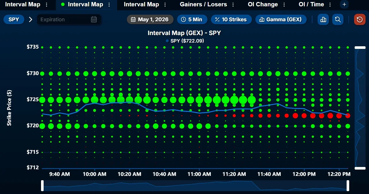Click the 12:20 PM time axis label

(339, 174)
